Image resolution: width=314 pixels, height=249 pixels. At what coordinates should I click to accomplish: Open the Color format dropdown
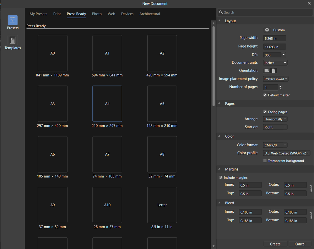point(275,145)
